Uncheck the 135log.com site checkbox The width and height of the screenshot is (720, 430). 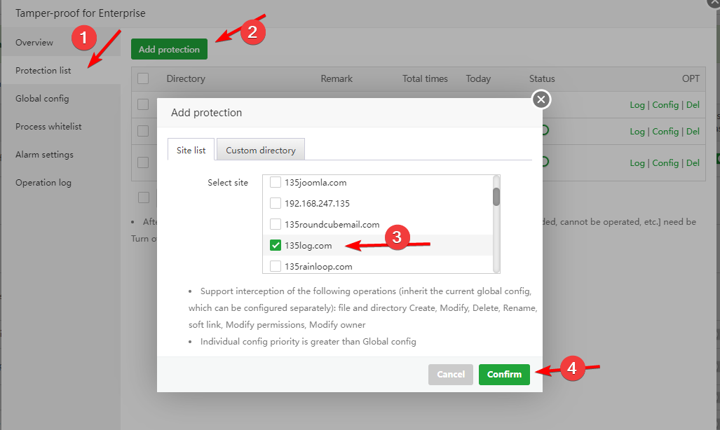pyautogui.click(x=276, y=246)
